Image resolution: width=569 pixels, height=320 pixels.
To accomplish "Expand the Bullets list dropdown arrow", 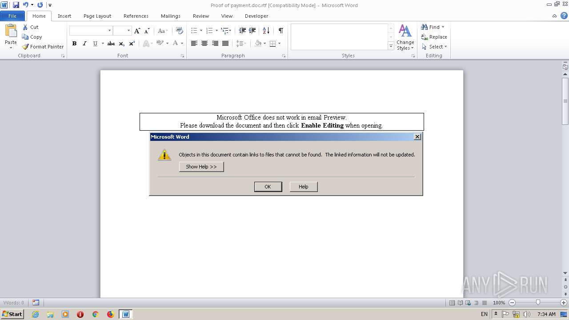I will pyautogui.click(x=201, y=31).
